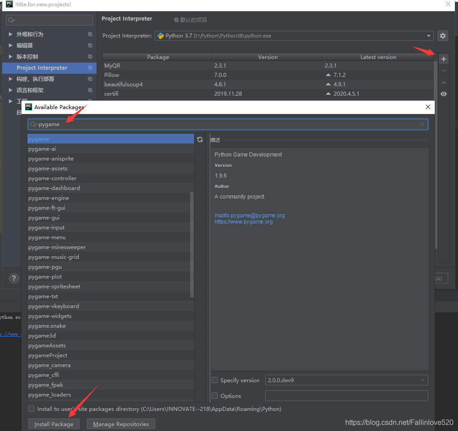
Task: Select the pygame-anisprite package
Action: 111,159
